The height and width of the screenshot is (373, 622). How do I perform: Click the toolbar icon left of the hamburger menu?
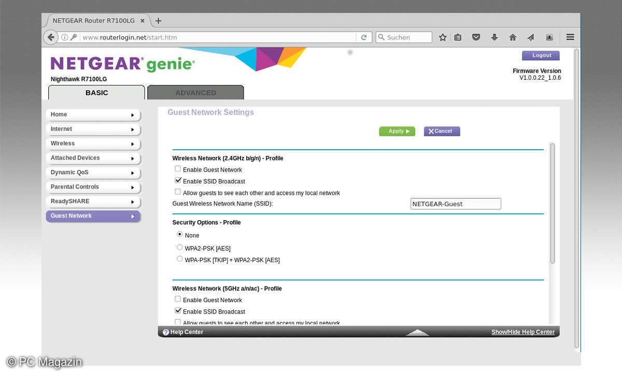pos(549,37)
